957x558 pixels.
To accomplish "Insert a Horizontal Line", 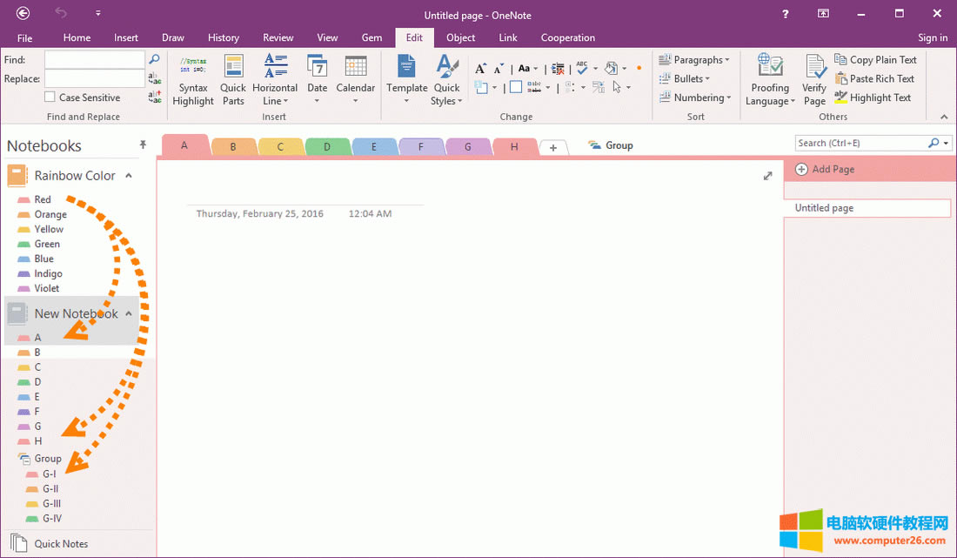I will click(275, 79).
